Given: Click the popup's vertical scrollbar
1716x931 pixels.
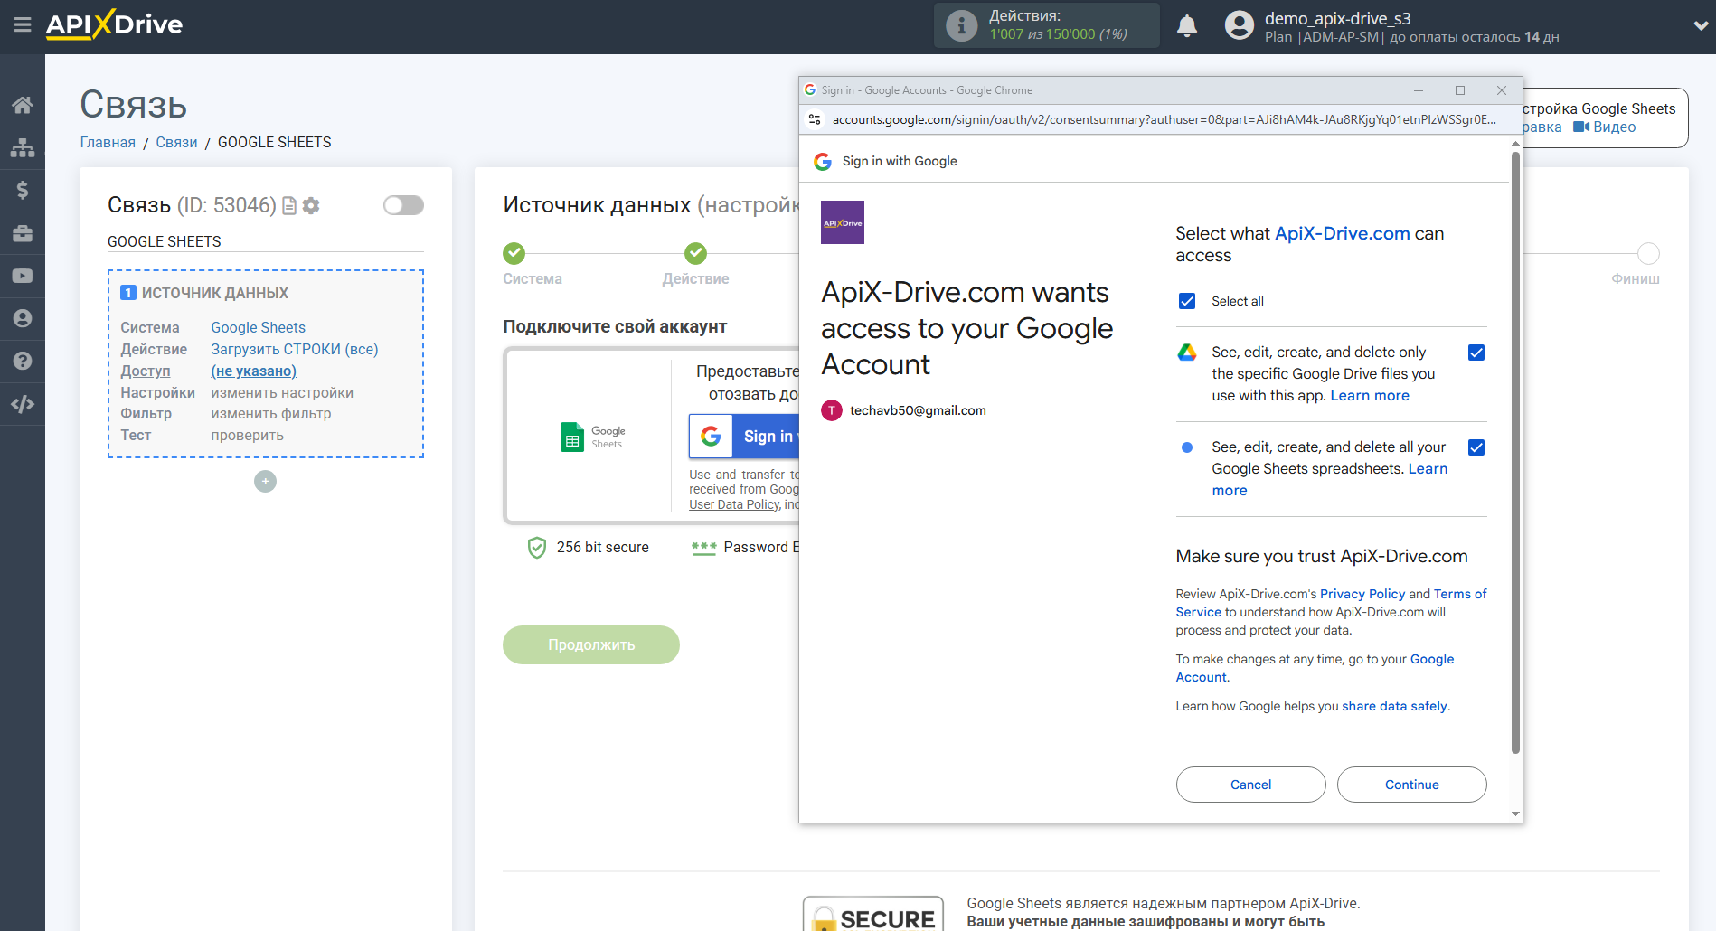Looking at the screenshot, I should [1515, 452].
